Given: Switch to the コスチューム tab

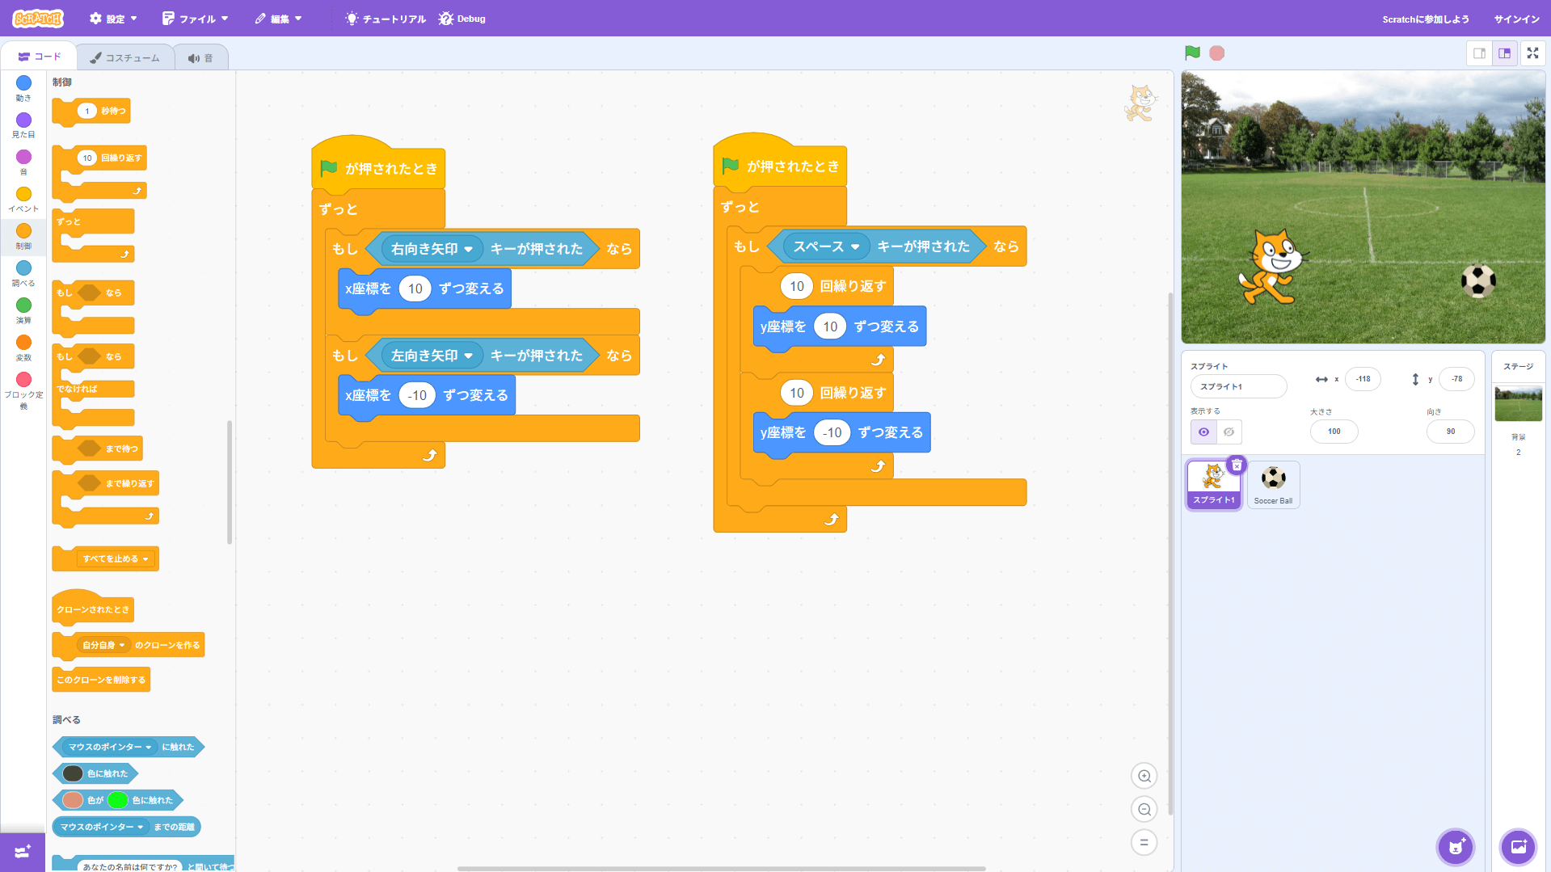Looking at the screenshot, I should [125, 57].
